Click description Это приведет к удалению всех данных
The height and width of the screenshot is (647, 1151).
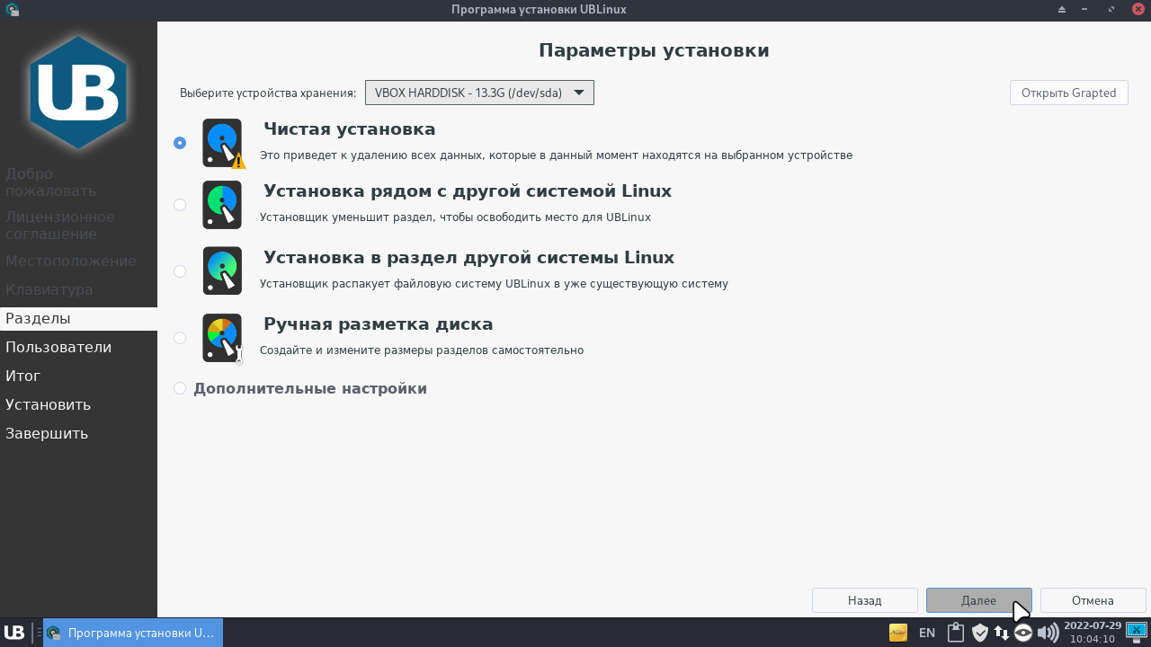(556, 155)
